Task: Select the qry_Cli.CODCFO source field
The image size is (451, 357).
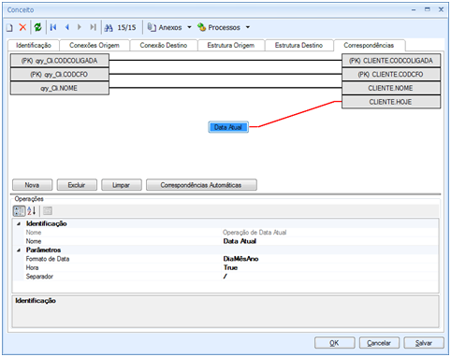Action: click(60, 75)
